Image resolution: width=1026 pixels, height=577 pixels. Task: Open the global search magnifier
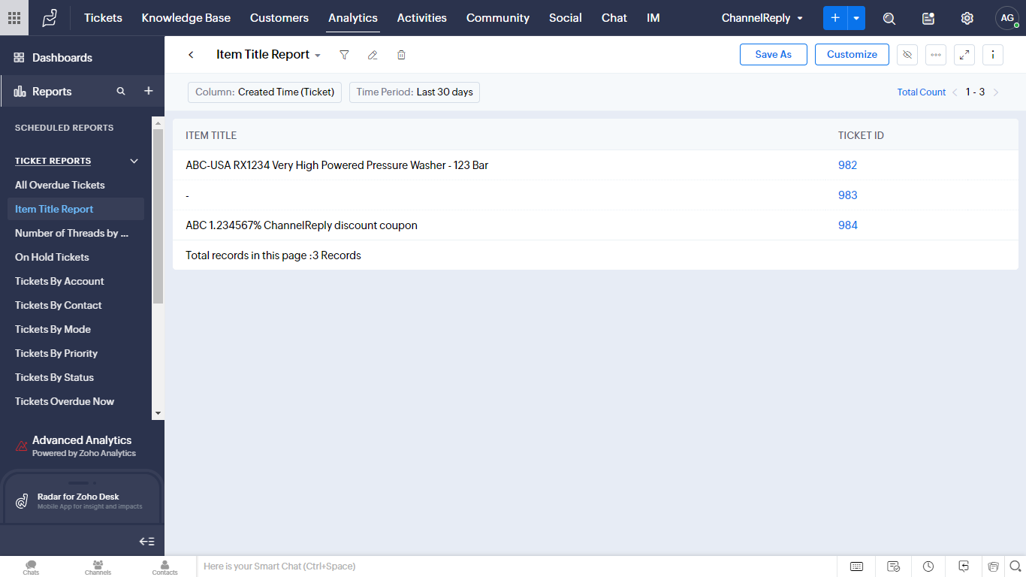(x=889, y=18)
